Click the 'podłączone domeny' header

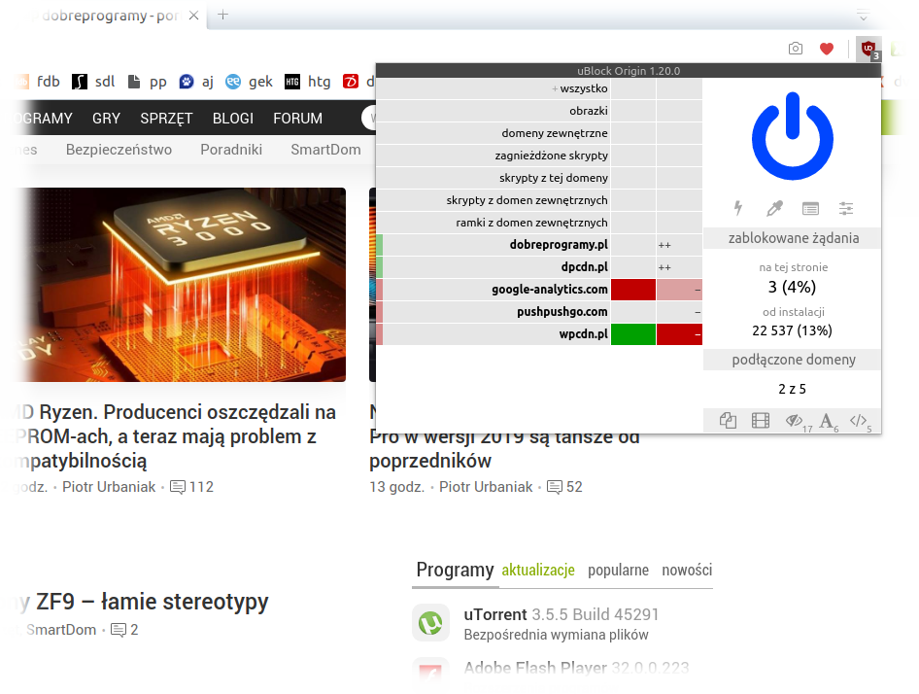793,360
